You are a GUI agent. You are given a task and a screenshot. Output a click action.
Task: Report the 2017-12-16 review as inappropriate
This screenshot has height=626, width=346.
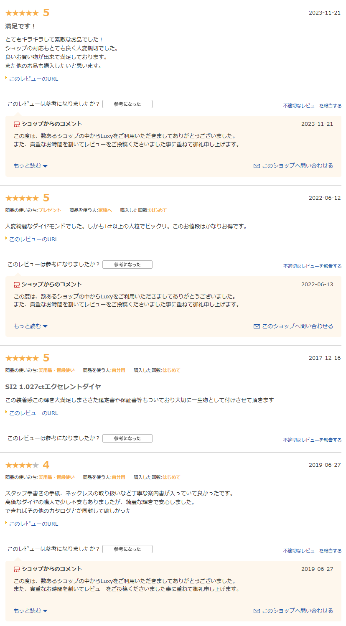312,440
